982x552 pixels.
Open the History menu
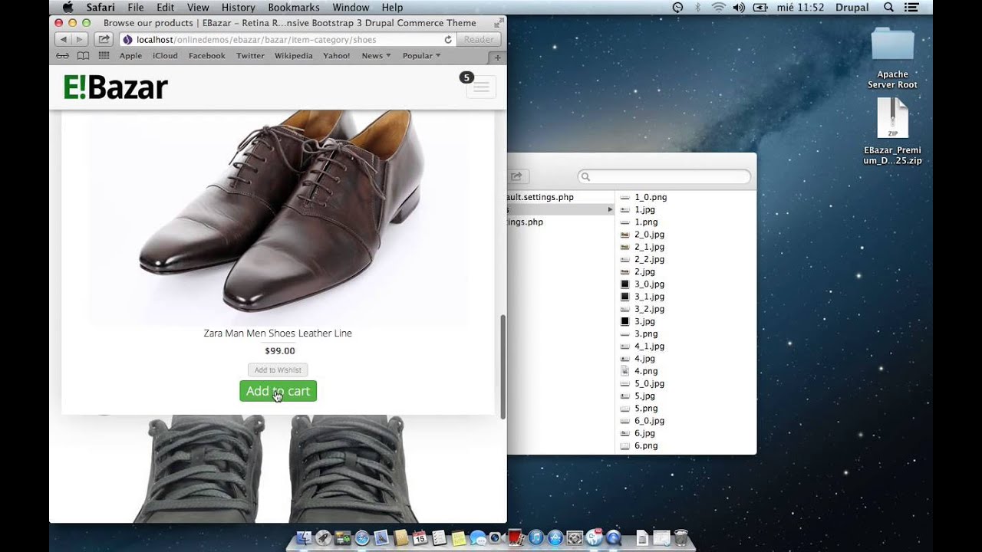pyautogui.click(x=238, y=8)
